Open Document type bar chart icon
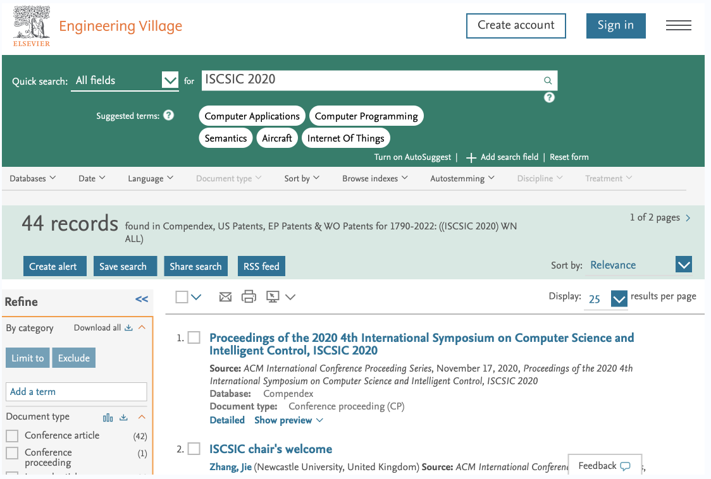This screenshot has height=479, width=711. click(108, 417)
